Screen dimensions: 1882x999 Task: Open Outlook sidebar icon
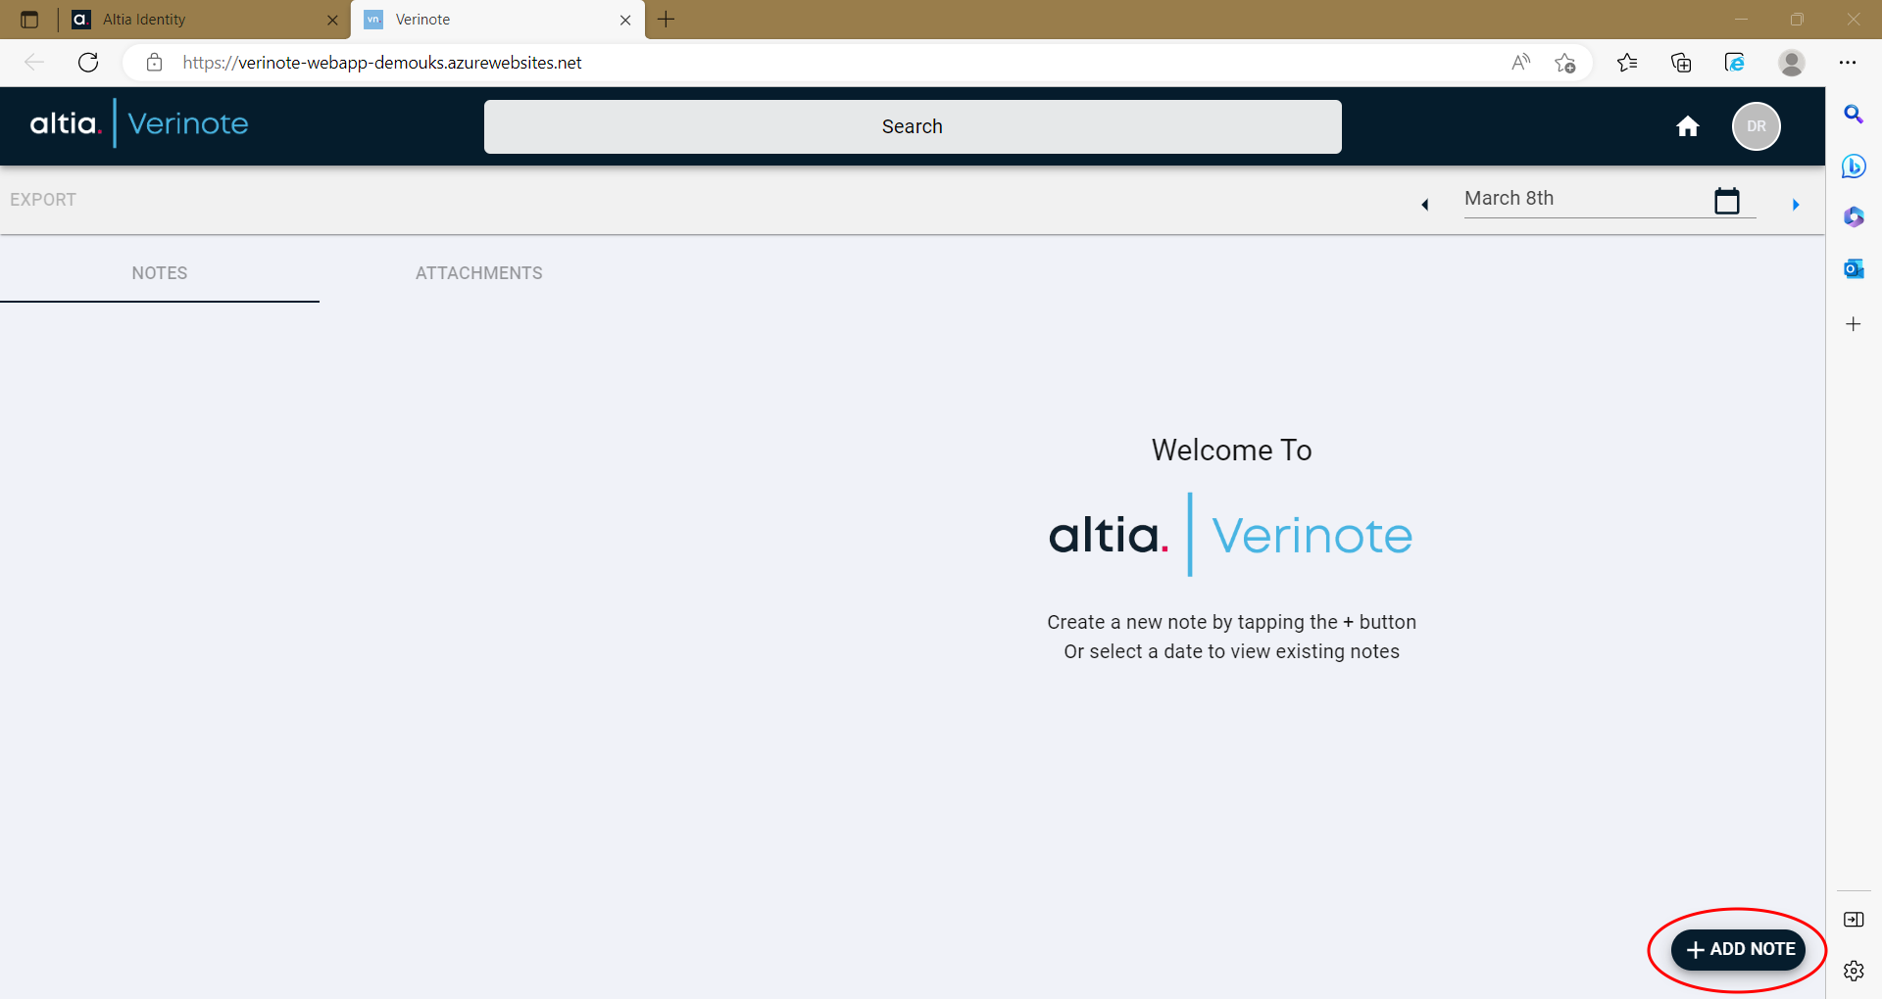coord(1854,268)
